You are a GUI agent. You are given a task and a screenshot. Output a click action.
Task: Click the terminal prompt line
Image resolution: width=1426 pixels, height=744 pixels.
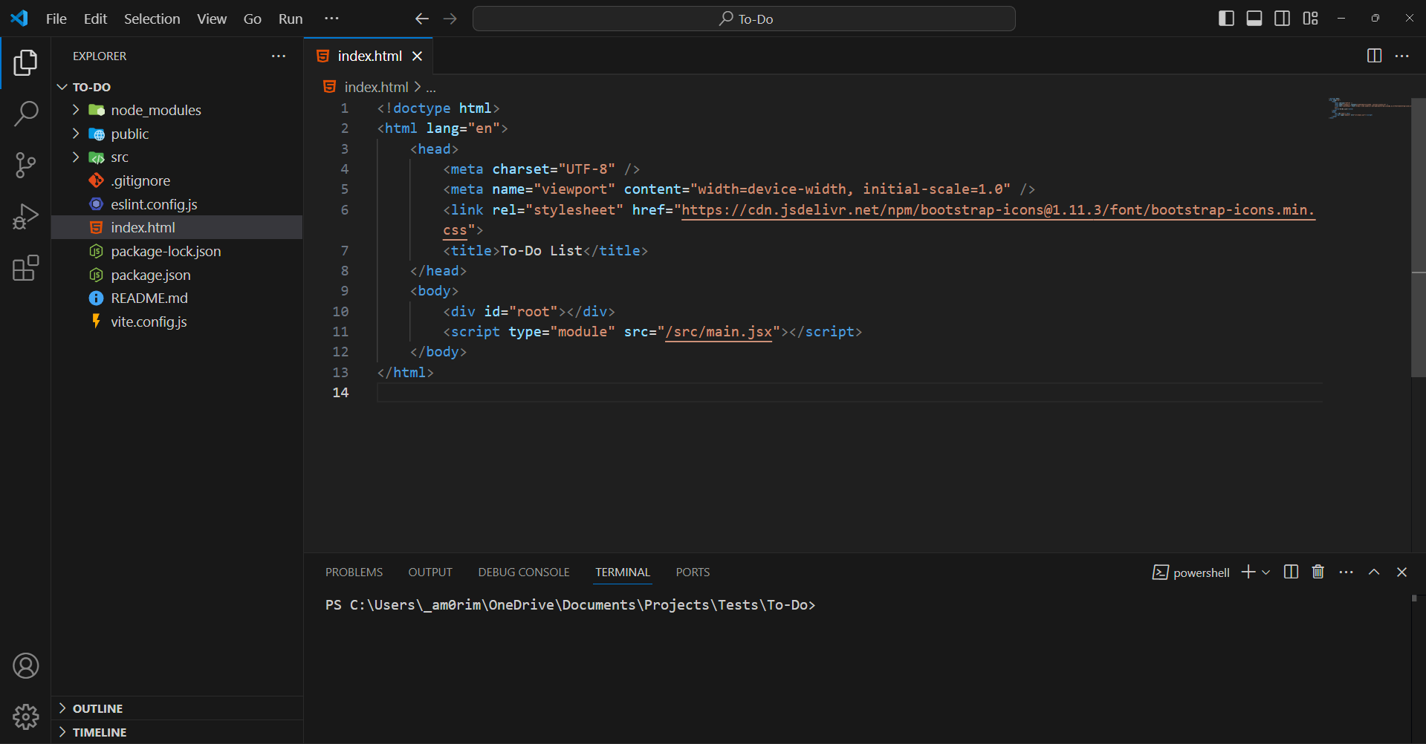570,605
